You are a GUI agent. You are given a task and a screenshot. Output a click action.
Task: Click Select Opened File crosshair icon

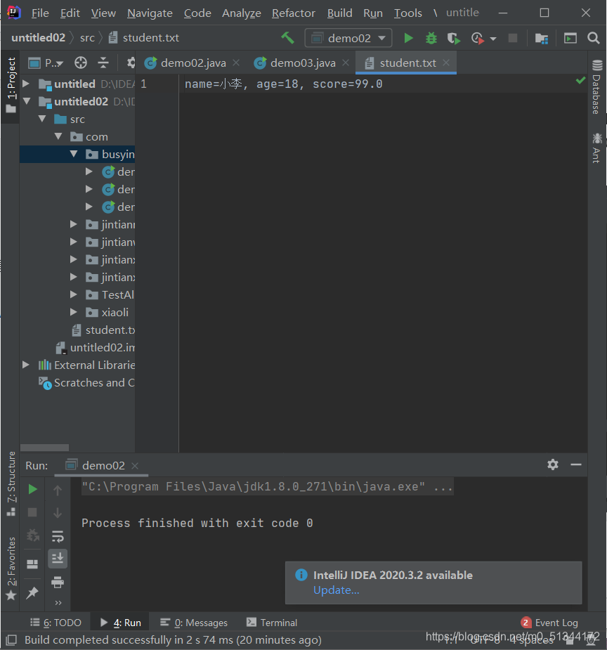(80, 63)
